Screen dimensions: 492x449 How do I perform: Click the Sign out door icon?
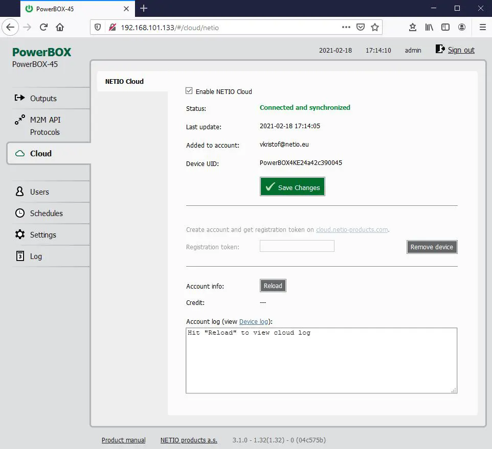tap(440, 49)
